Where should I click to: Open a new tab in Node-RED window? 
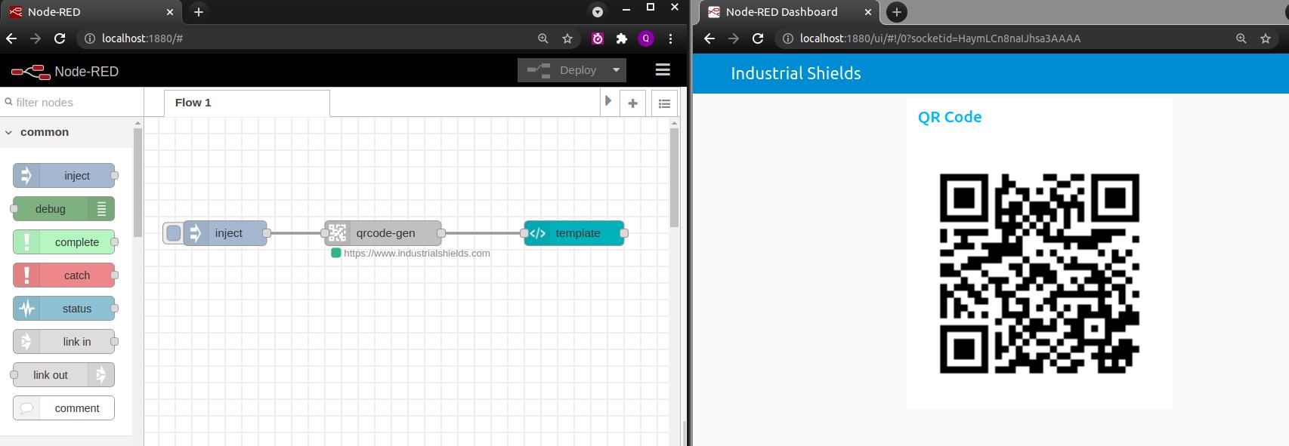[198, 12]
